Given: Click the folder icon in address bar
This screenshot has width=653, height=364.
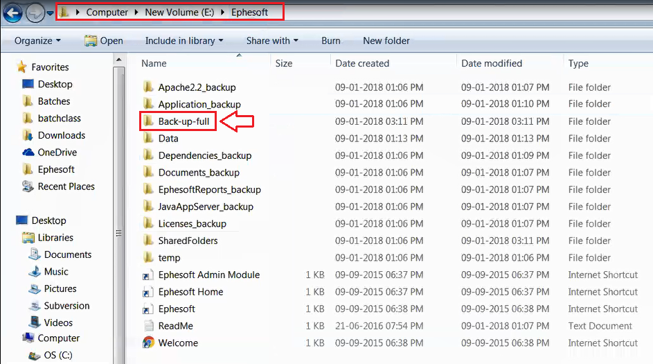Looking at the screenshot, I should coord(64,12).
